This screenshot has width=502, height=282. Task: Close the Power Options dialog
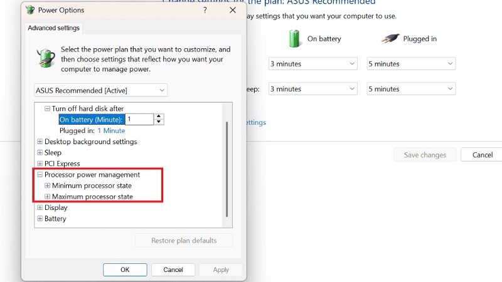[x=233, y=10]
